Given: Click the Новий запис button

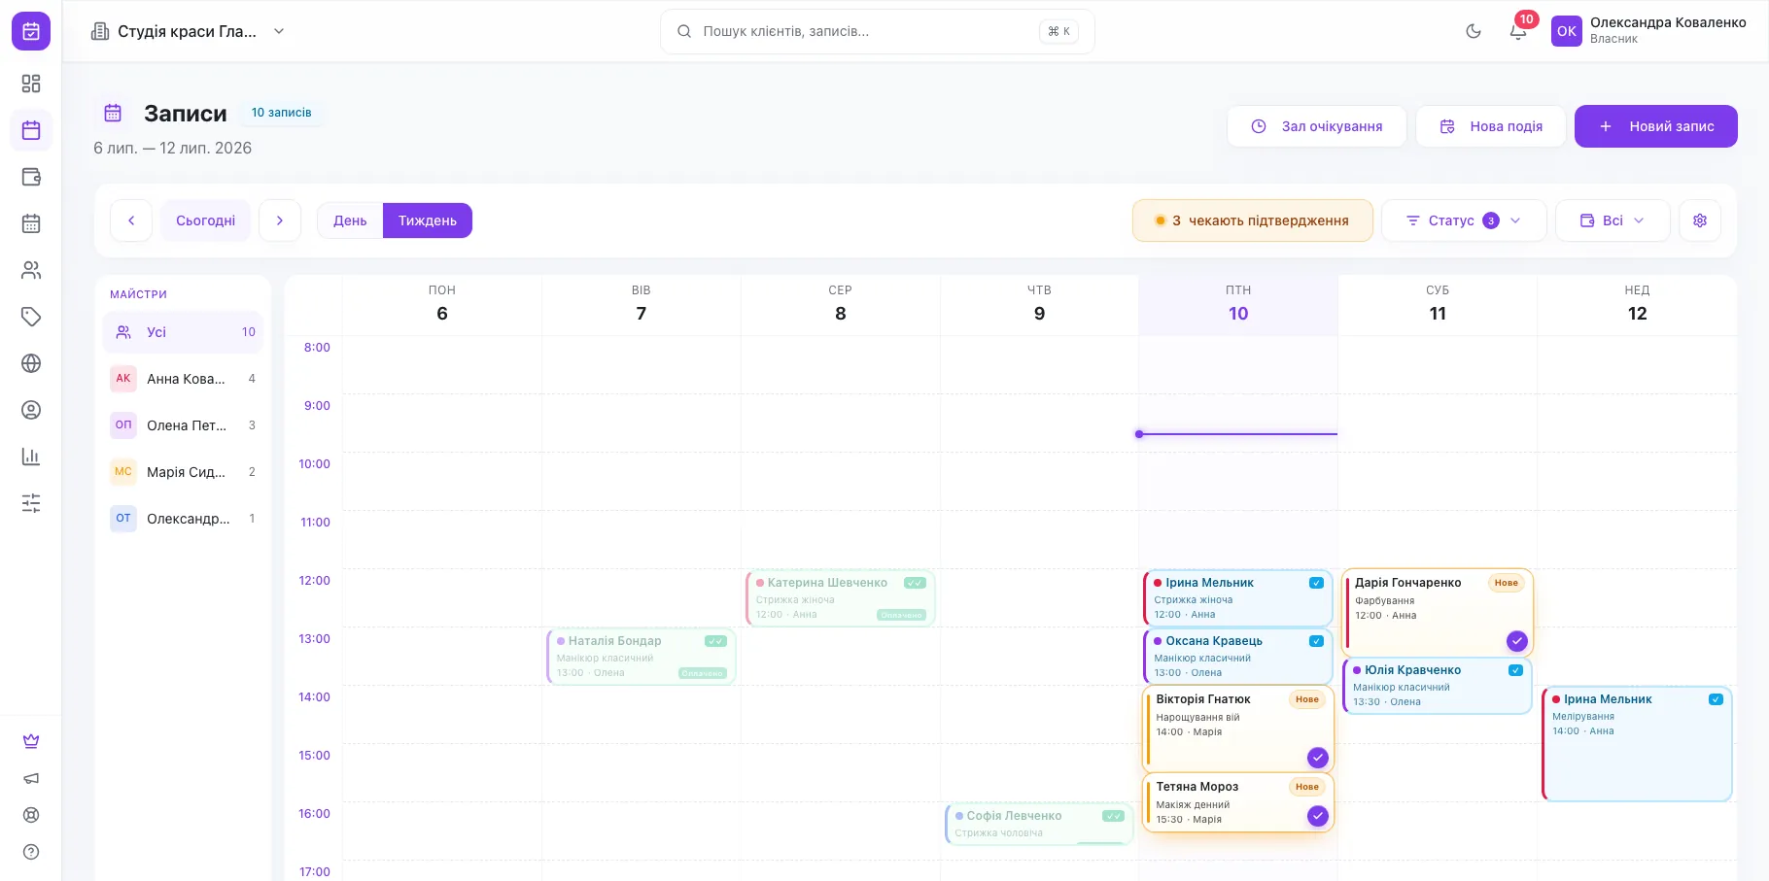Looking at the screenshot, I should 1656,126.
